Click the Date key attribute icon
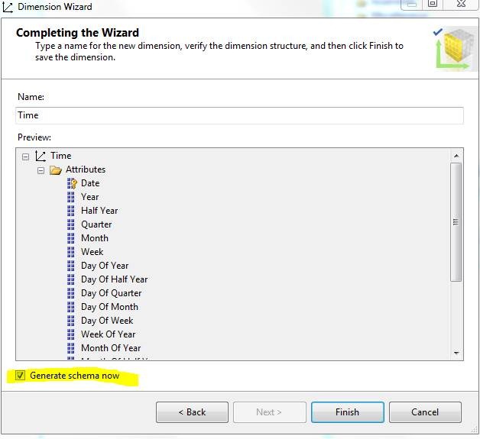480x439 pixels. point(72,183)
